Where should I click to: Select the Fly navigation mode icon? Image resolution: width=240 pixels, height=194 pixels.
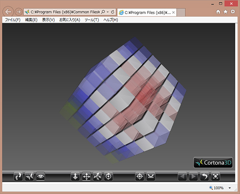[x=29, y=177]
